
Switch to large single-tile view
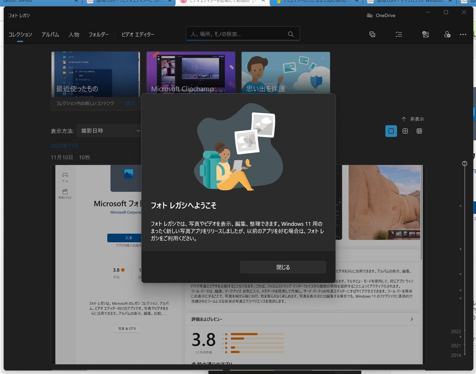point(391,131)
